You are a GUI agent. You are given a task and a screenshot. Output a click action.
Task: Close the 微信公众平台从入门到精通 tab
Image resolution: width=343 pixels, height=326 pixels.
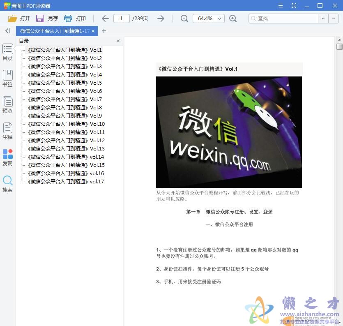(x=93, y=31)
